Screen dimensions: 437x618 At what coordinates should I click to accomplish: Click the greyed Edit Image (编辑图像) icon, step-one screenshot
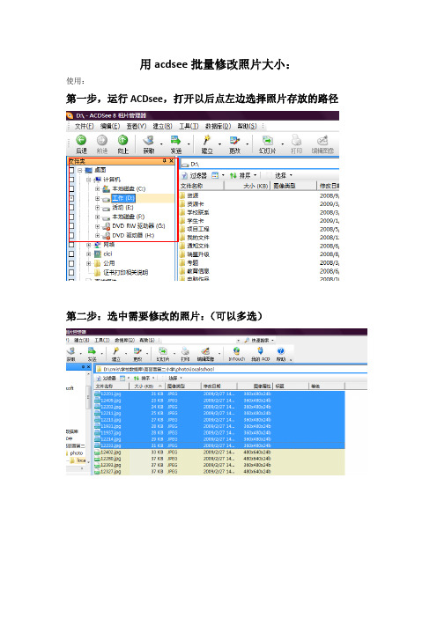tap(322, 140)
